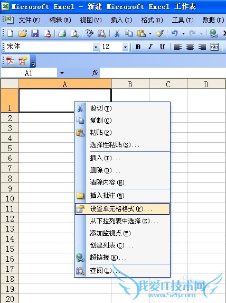Open the 视图 menu
Screen dimensions: 226x303
(91, 20)
